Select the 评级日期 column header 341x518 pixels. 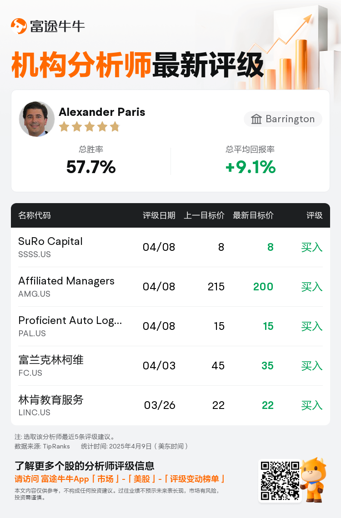pos(159,215)
